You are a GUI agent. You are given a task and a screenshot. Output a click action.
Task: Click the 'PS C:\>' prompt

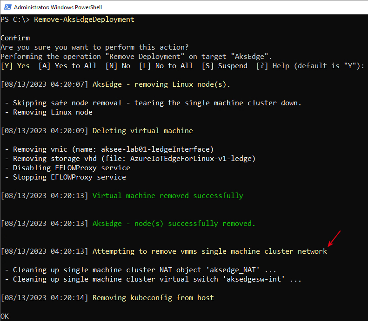pyautogui.click(x=15, y=19)
